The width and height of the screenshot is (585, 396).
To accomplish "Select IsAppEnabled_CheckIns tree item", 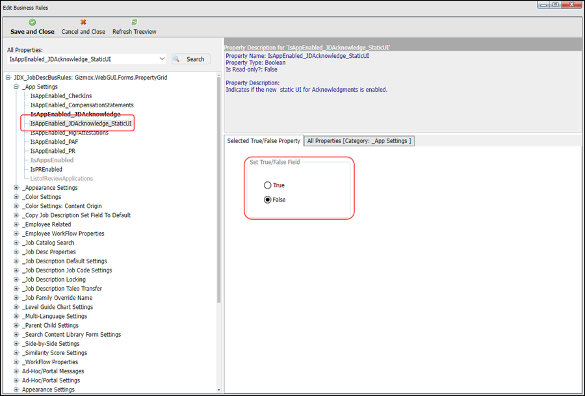I will click(x=60, y=96).
